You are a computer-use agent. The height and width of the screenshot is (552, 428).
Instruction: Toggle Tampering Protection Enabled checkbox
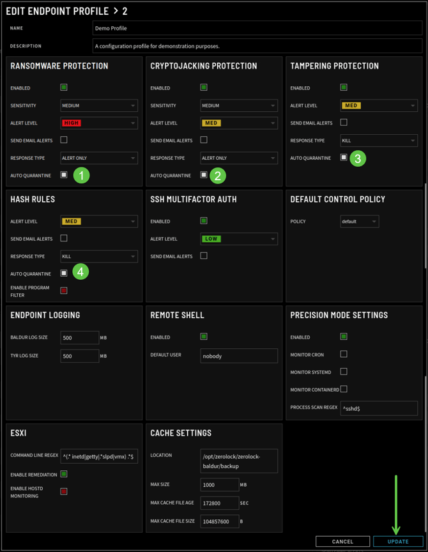[x=344, y=88]
